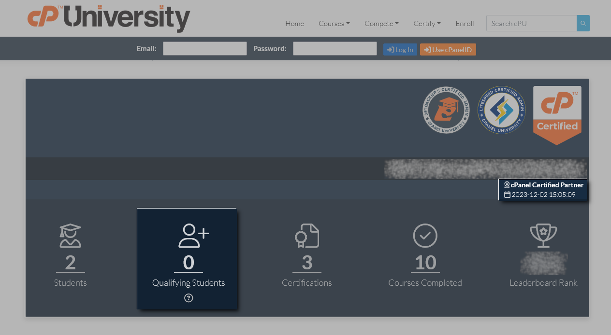Expand the Courses dropdown menu
Image resolution: width=611 pixels, height=335 pixels.
coord(334,23)
